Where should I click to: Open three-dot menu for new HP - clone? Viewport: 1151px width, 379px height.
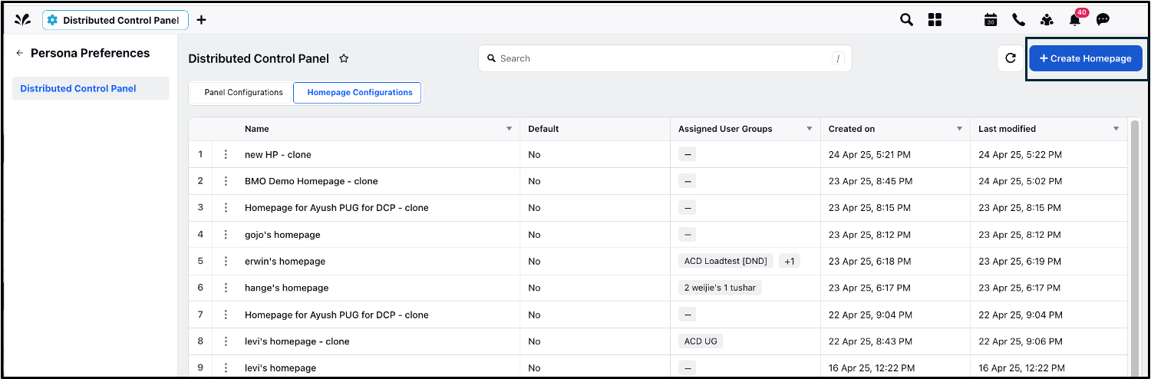click(226, 154)
